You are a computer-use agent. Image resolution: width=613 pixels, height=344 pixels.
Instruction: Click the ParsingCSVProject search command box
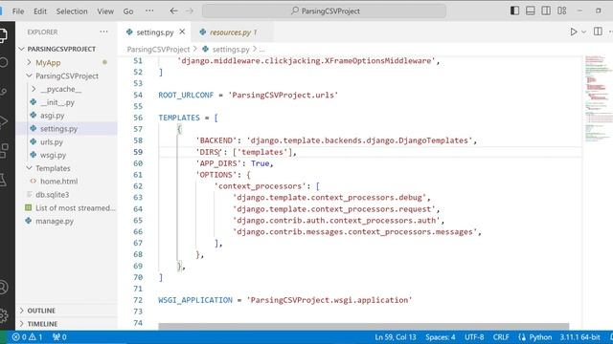[x=324, y=11]
